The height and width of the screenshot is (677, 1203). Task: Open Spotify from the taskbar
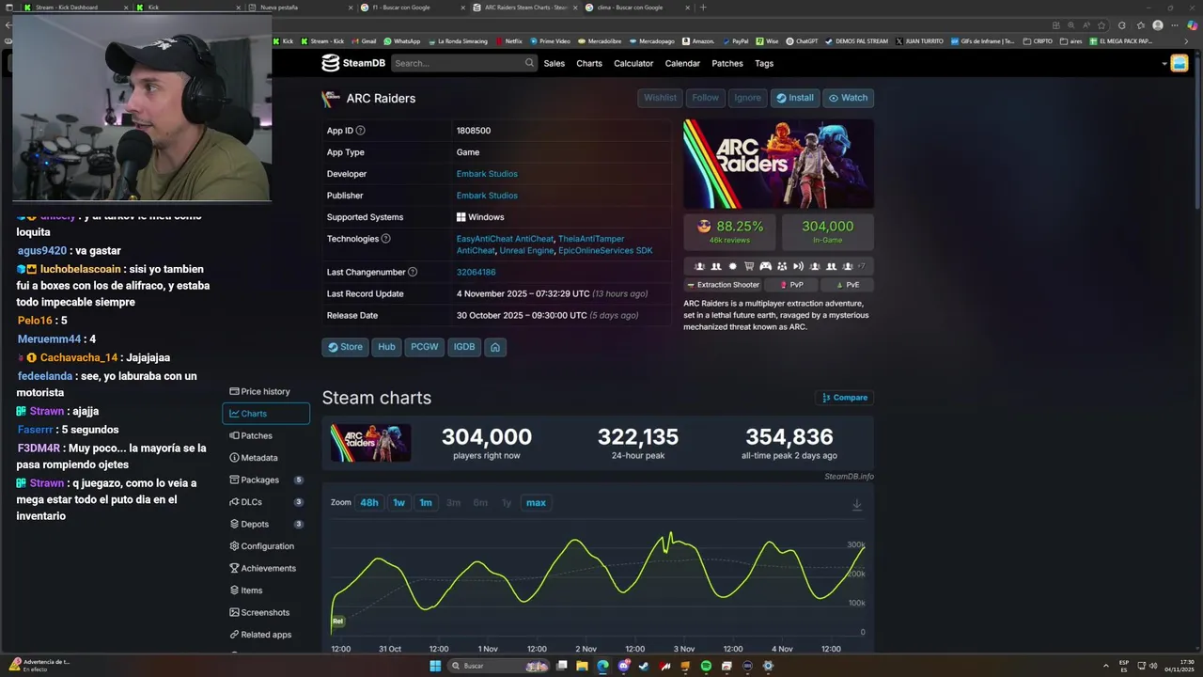coord(706,666)
